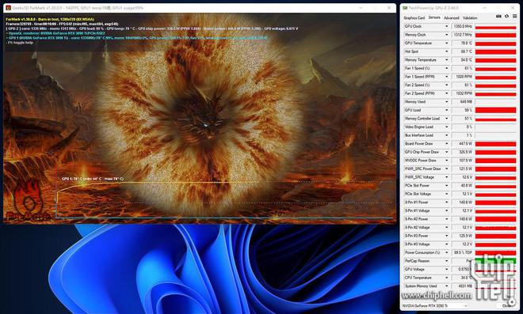The width and height of the screenshot is (523, 314).
Task: Click the FurMark title bar app icon
Action: click(x=9, y=8)
